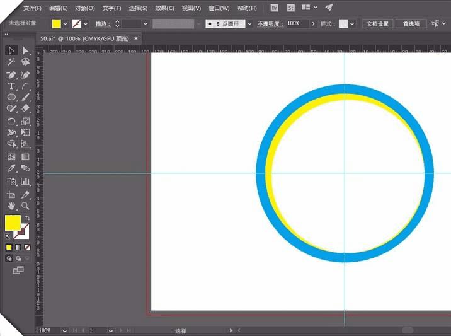451x336 pixels.
Task: Select the Rotate tool
Action: (x=11, y=121)
